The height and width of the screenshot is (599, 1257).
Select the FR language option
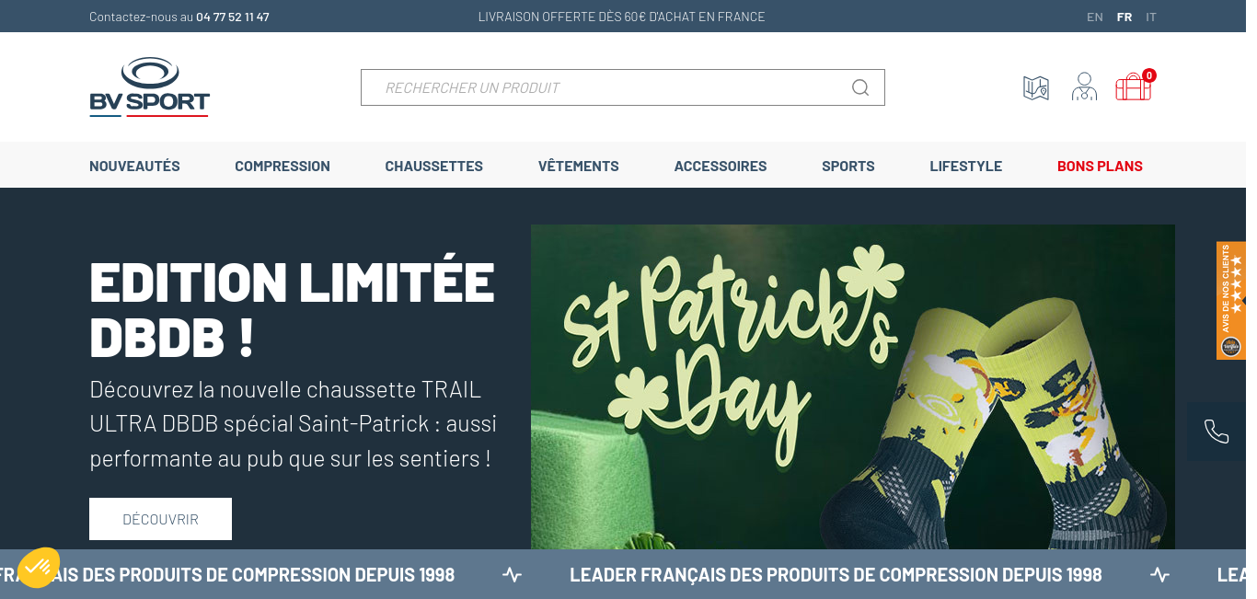[1124, 17]
